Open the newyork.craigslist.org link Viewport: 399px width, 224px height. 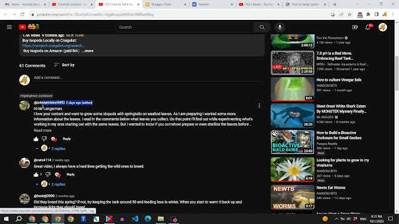tap(54, 45)
